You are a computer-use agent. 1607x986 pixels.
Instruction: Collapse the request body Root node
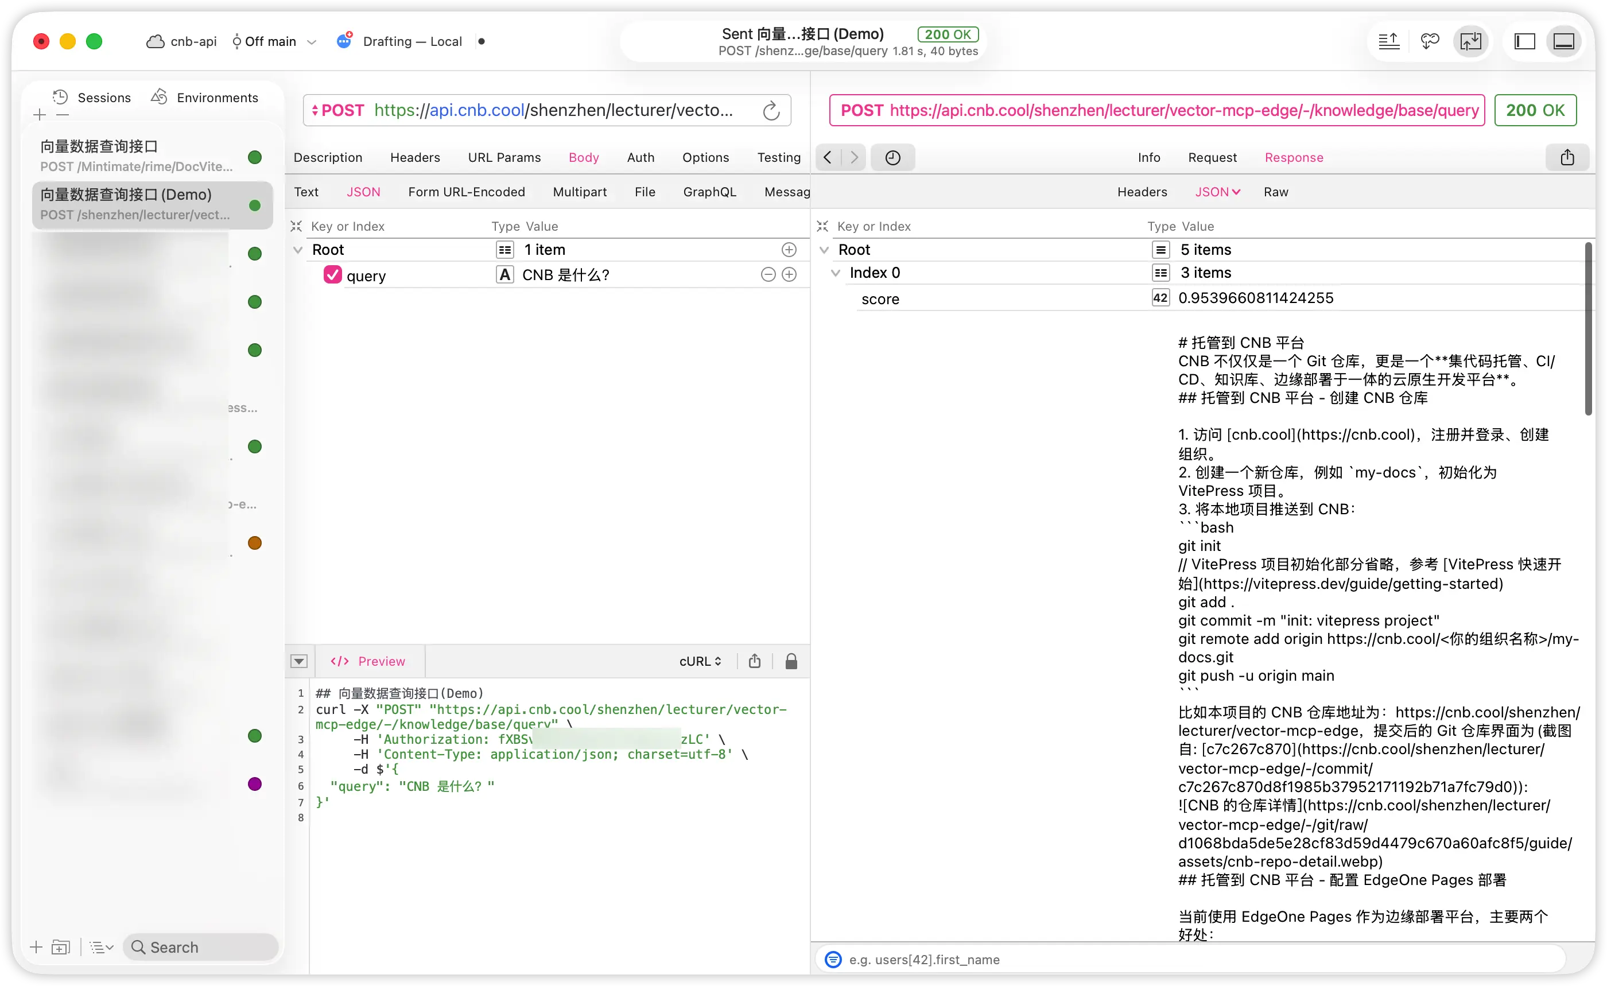click(298, 250)
